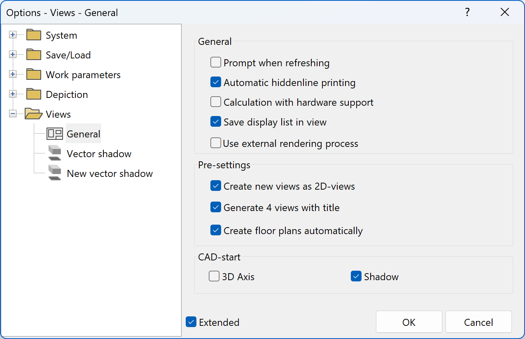Image resolution: width=525 pixels, height=339 pixels.
Task: Open the New vector shadow page
Action: click(x=110, y=174)
